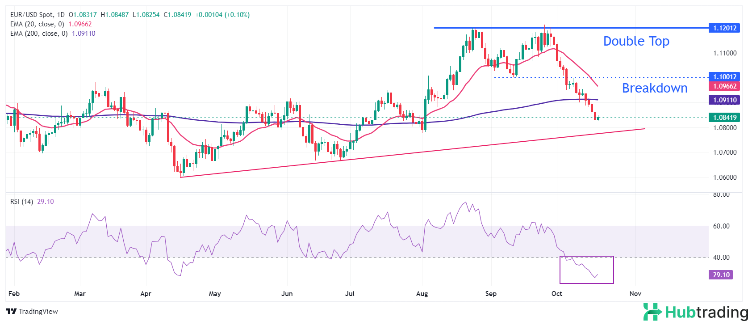
Task: Click the 1.06000 price axis label
Action: pyautogui.click(x=724, y=177)
